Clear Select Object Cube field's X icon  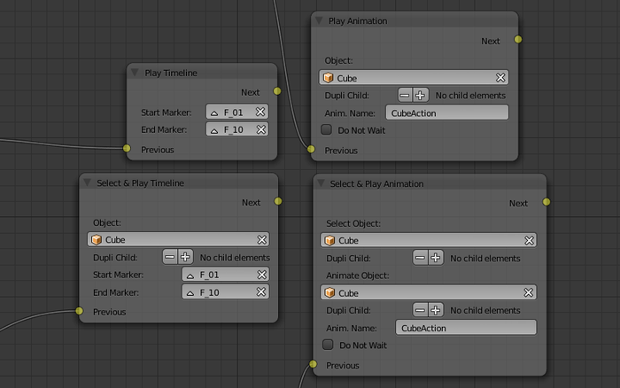tap(529, 240)
